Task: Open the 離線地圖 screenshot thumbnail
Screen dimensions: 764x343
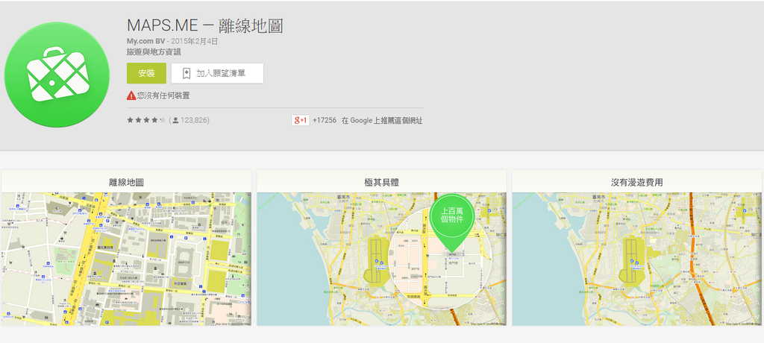Action: 126,248
